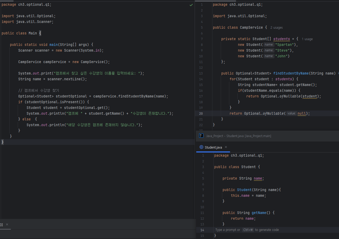Click the "new Scanner(System.in)" expression
339x239 pixels.
[79, 50]
